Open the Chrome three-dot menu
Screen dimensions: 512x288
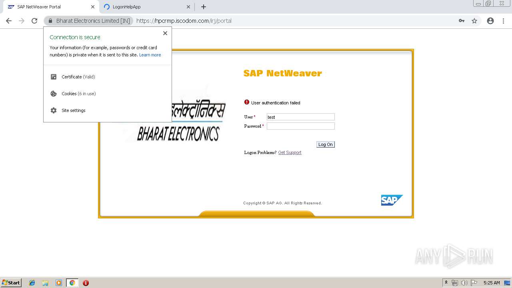click(x=503, y=21)
